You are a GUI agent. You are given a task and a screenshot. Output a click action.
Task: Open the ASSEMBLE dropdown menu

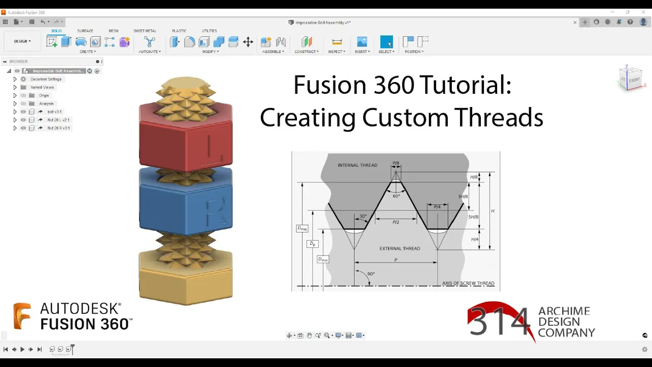coord(273,51)
